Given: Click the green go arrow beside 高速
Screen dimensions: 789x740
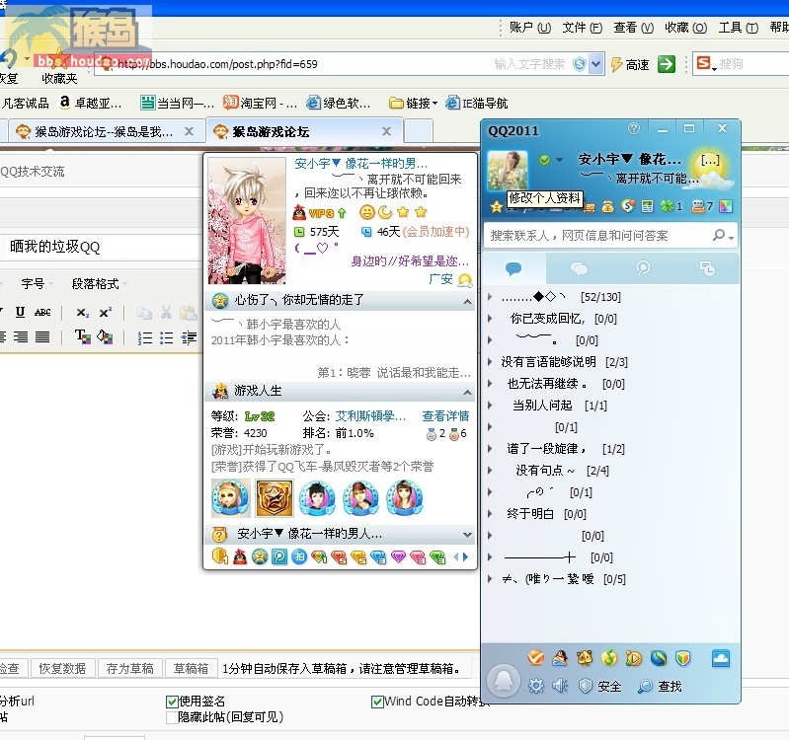Looking at the screenshot, I should 667,64.
